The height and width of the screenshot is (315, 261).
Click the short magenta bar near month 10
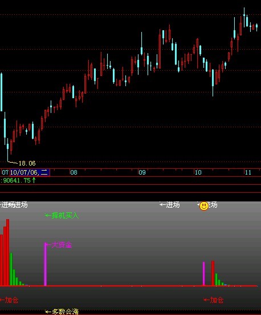pos(204,273)
